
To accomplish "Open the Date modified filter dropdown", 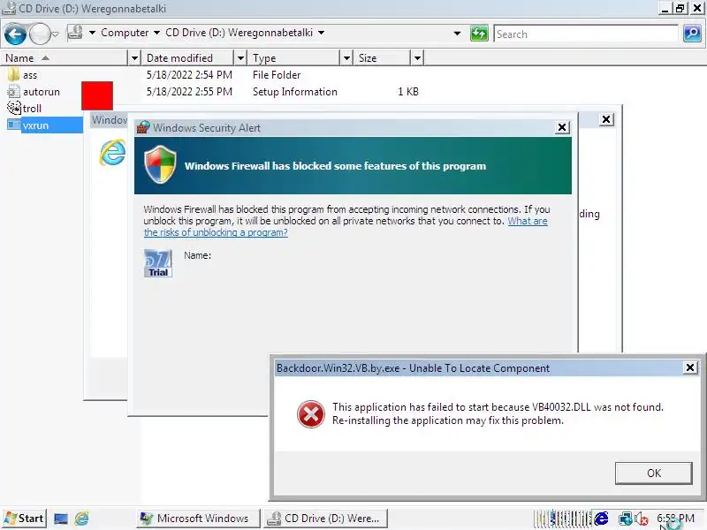I will pos(240,58).
